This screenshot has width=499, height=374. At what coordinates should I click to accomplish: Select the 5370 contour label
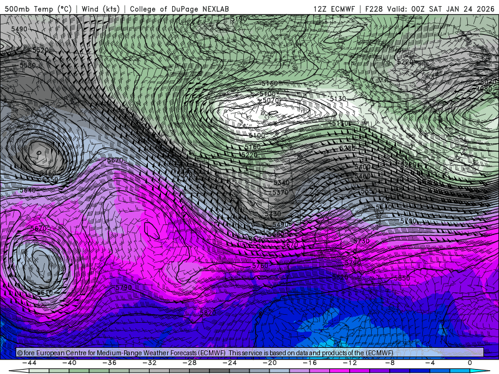(x=280, y=193)
